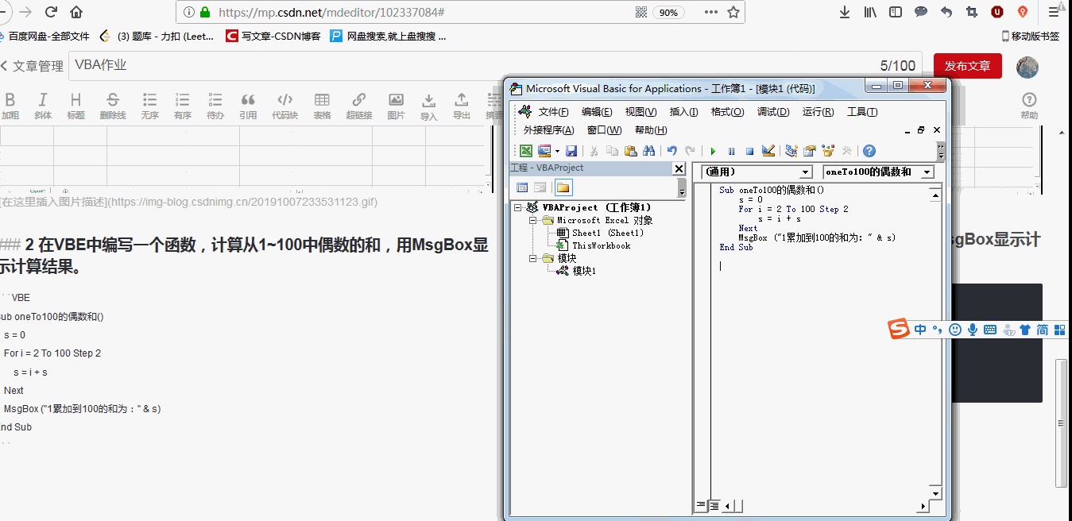Open the 外接程序(A) menu in VBA window

(x=548, y=130)
